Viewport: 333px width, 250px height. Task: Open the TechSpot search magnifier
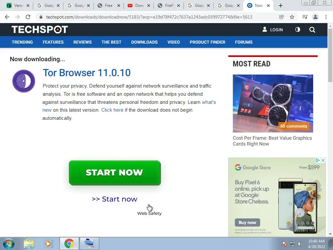point(312,30)
